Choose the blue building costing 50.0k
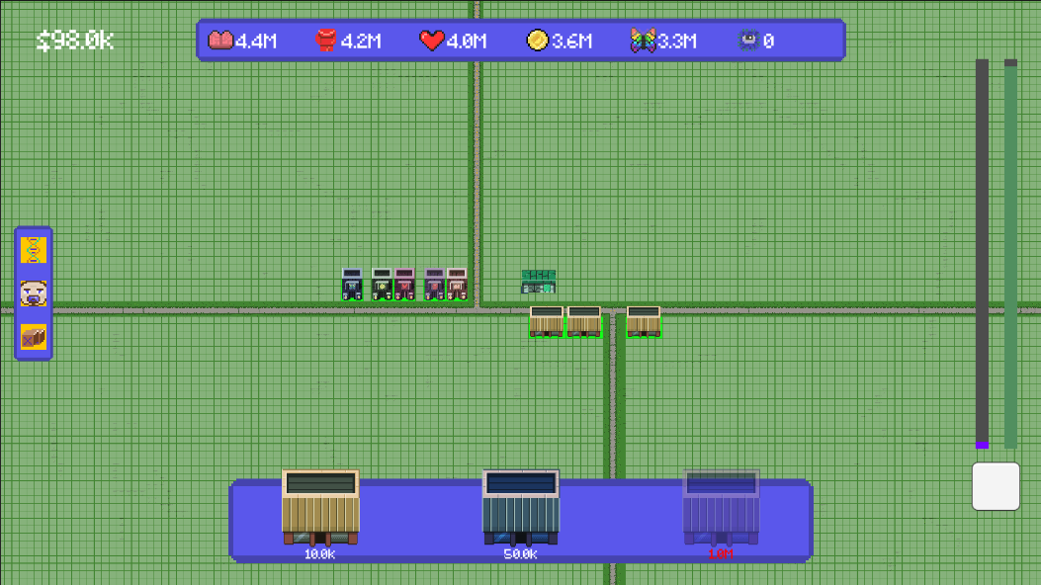This screenshot has height=585, width=1041. [x=520, y=507]
